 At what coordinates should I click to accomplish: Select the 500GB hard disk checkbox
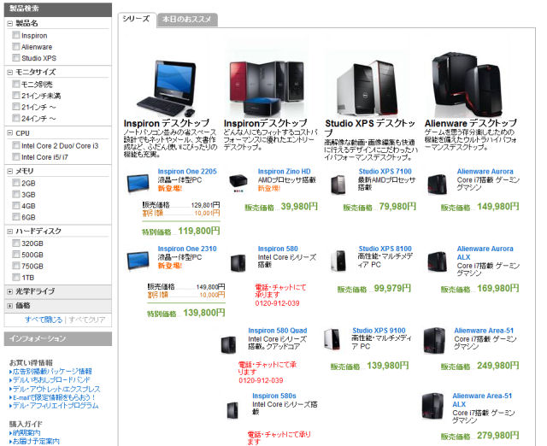pos(15,255)
